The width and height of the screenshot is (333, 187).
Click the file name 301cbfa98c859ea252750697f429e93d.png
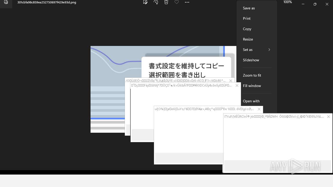[47, 2]
